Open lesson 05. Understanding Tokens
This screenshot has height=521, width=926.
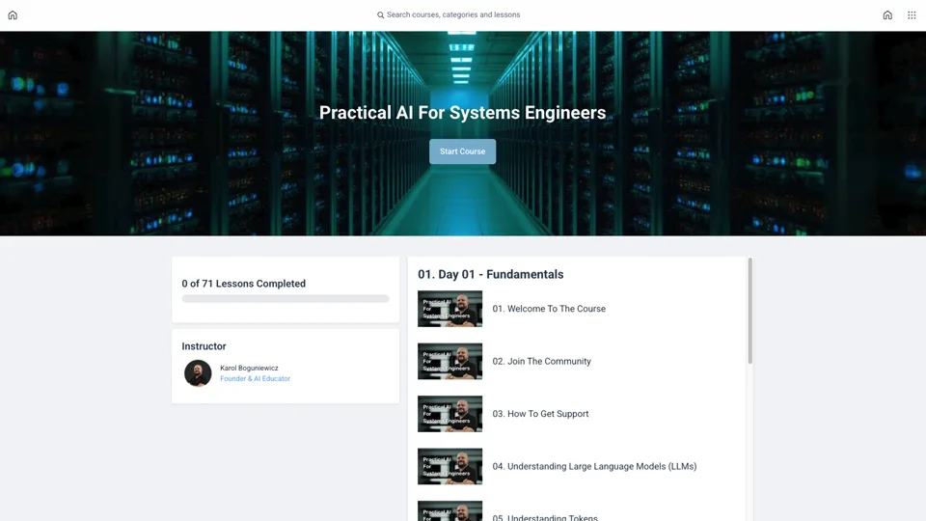point(545,517)
